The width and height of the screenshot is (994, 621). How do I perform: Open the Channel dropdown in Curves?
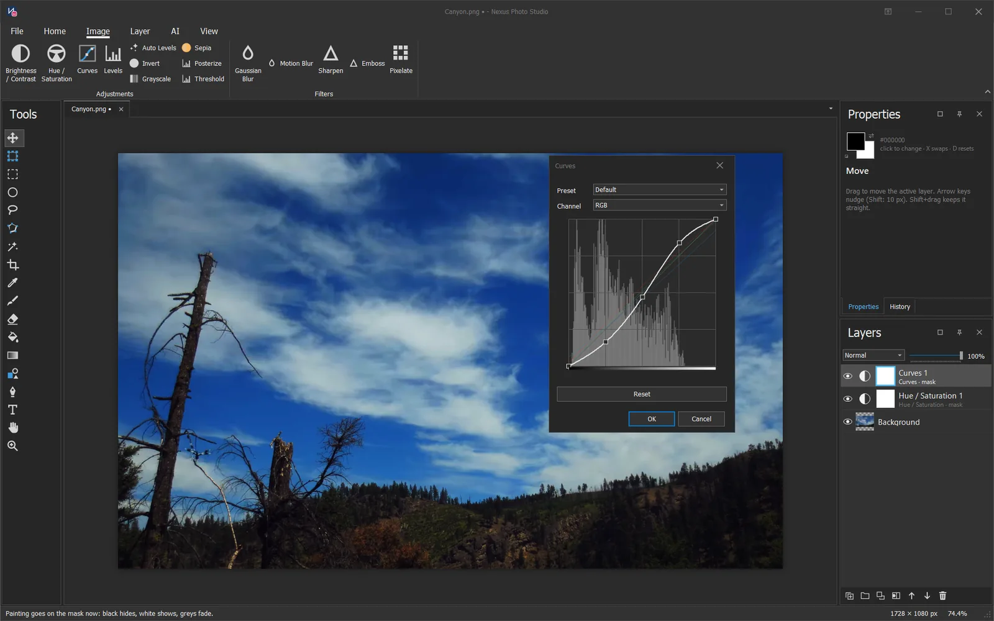(x=659, y=205)
